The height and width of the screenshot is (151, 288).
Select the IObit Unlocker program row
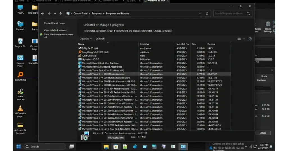pos(154,56)
